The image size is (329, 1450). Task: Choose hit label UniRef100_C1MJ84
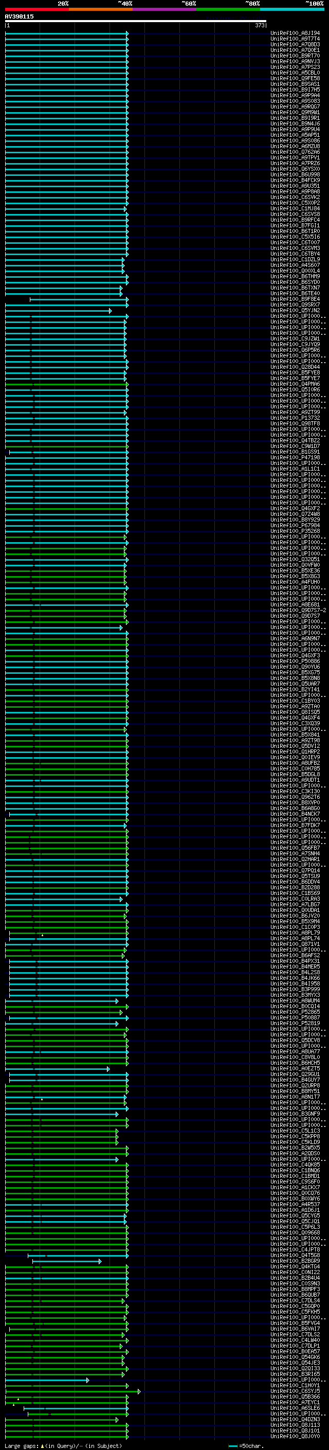click(295, 209)
